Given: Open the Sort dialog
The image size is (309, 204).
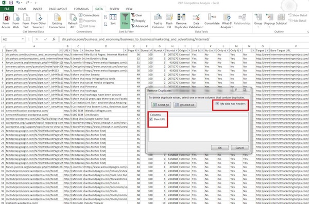Looking at the screenshot, I should tap(113, 20).
